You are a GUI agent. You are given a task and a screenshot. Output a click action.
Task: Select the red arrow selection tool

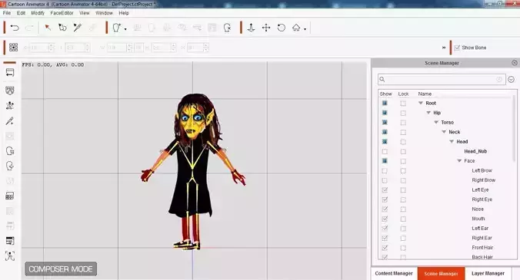[48, 28]
